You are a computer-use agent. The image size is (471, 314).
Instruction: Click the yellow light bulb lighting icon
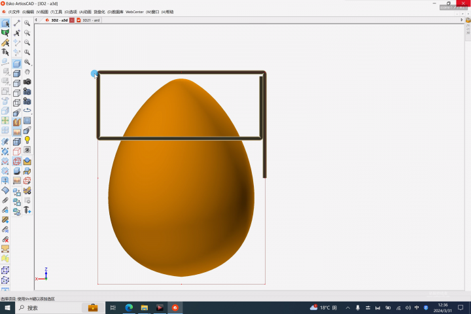tap(27, 140)
